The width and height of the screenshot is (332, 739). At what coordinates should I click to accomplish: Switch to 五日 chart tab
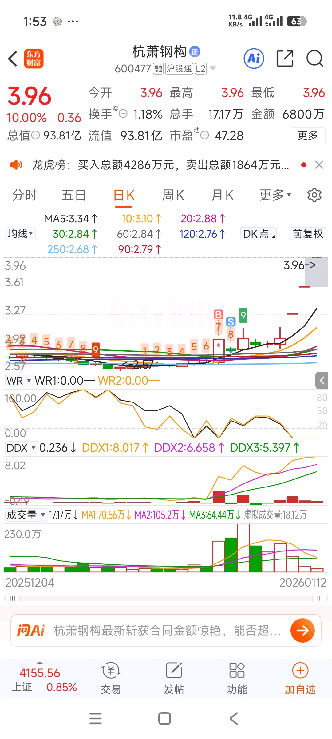coord(74,195)
